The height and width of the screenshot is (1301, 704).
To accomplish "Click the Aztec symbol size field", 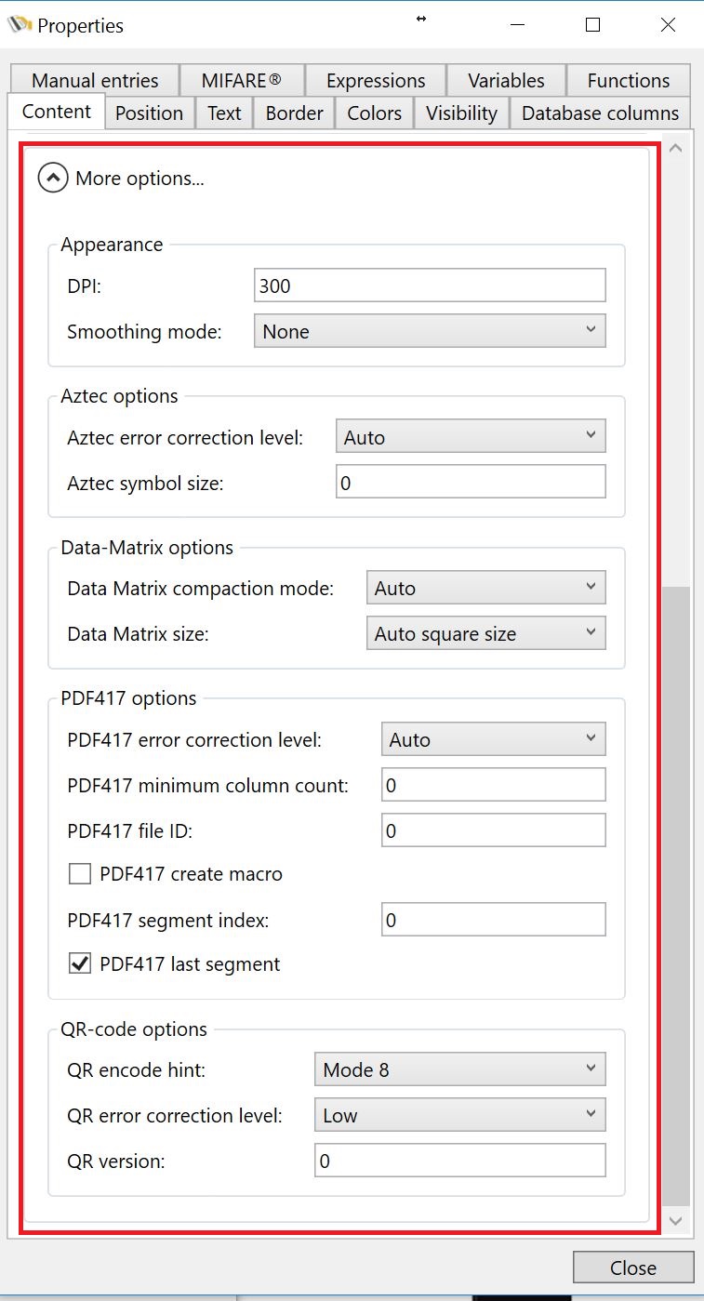I will 471,483.
